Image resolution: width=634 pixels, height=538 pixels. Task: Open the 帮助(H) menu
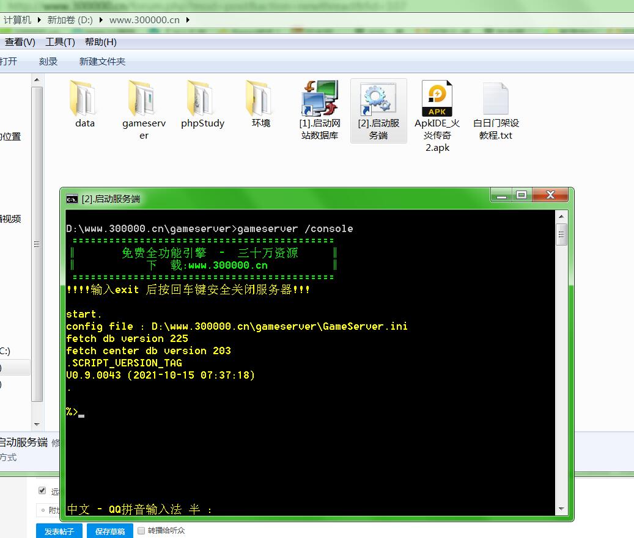tap(101, 42)
